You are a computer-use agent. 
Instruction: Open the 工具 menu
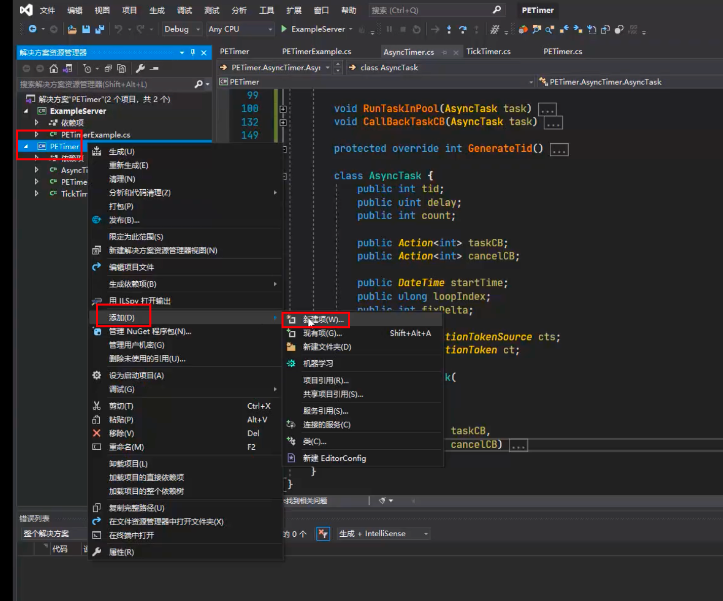click(x=266, y=10)
